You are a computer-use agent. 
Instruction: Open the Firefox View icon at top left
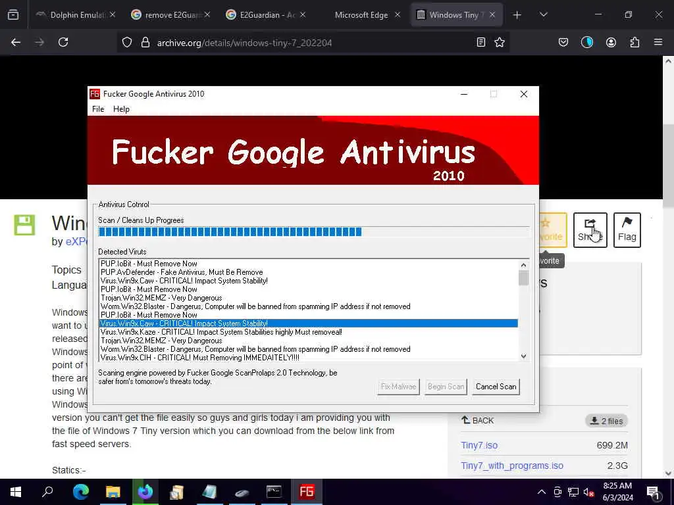point(13,15)
